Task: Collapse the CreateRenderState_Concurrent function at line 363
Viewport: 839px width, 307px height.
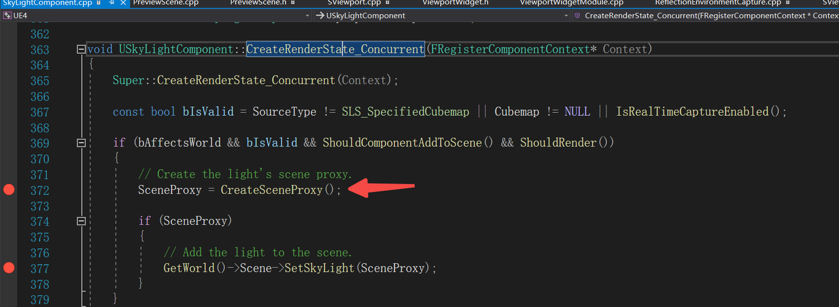Action: click(x=81, y=49)
